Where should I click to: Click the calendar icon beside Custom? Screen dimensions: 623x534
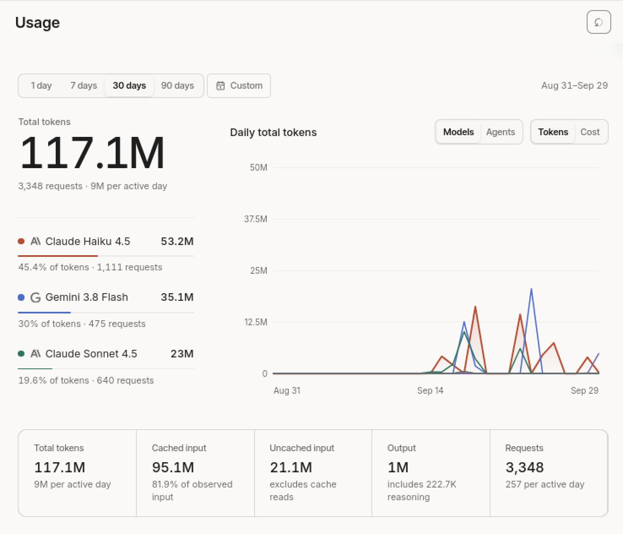220,86
